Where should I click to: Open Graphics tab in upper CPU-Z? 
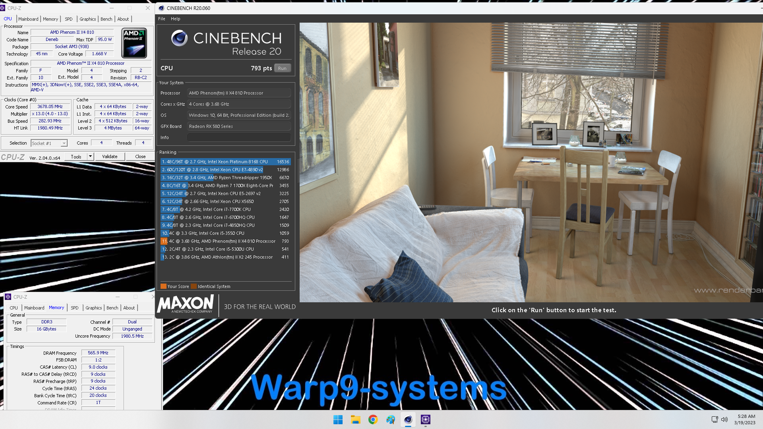[87, 19]
